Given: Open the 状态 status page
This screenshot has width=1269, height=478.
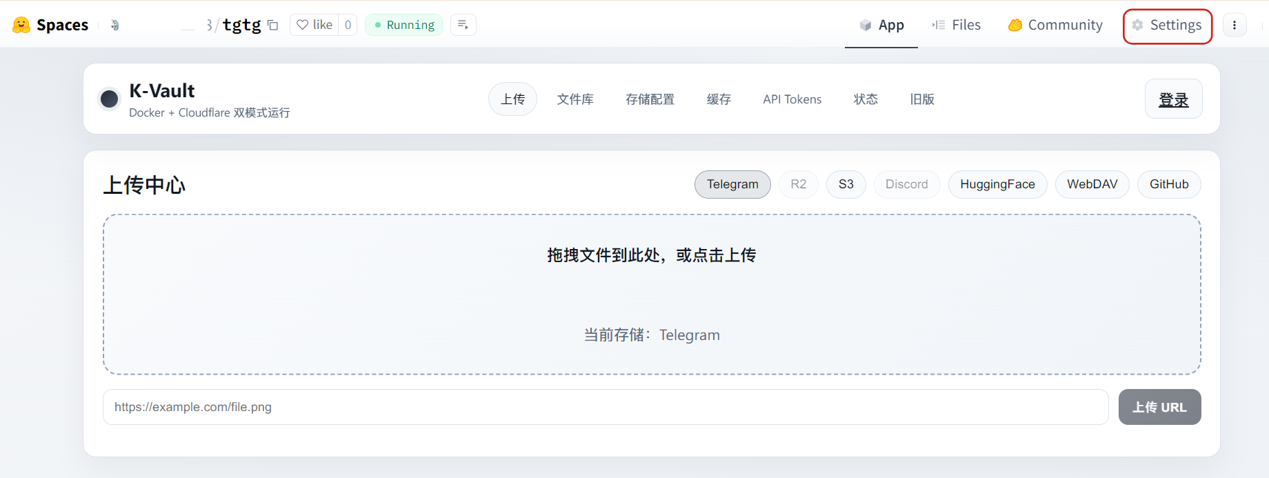Looking at the screenshot, I should (866, 99).
